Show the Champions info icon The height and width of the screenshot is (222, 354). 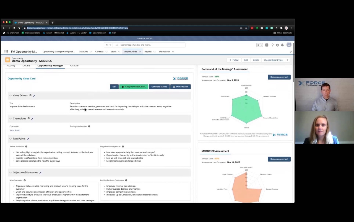[28, 118]
